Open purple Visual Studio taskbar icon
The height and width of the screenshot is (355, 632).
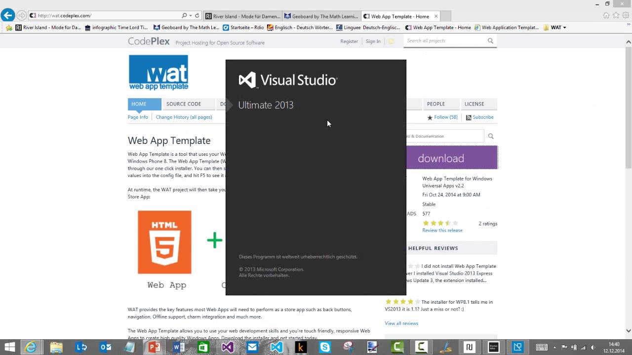pos(228,347)
